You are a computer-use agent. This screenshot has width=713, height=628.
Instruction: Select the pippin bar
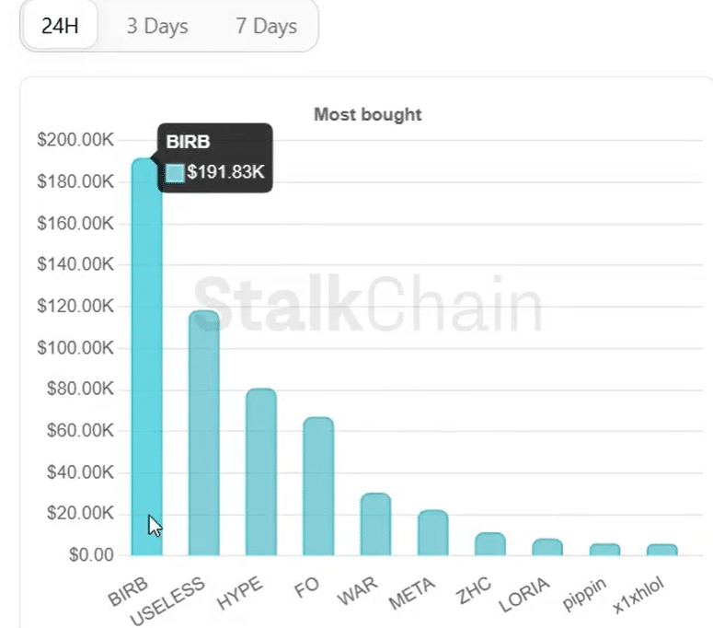604,550
